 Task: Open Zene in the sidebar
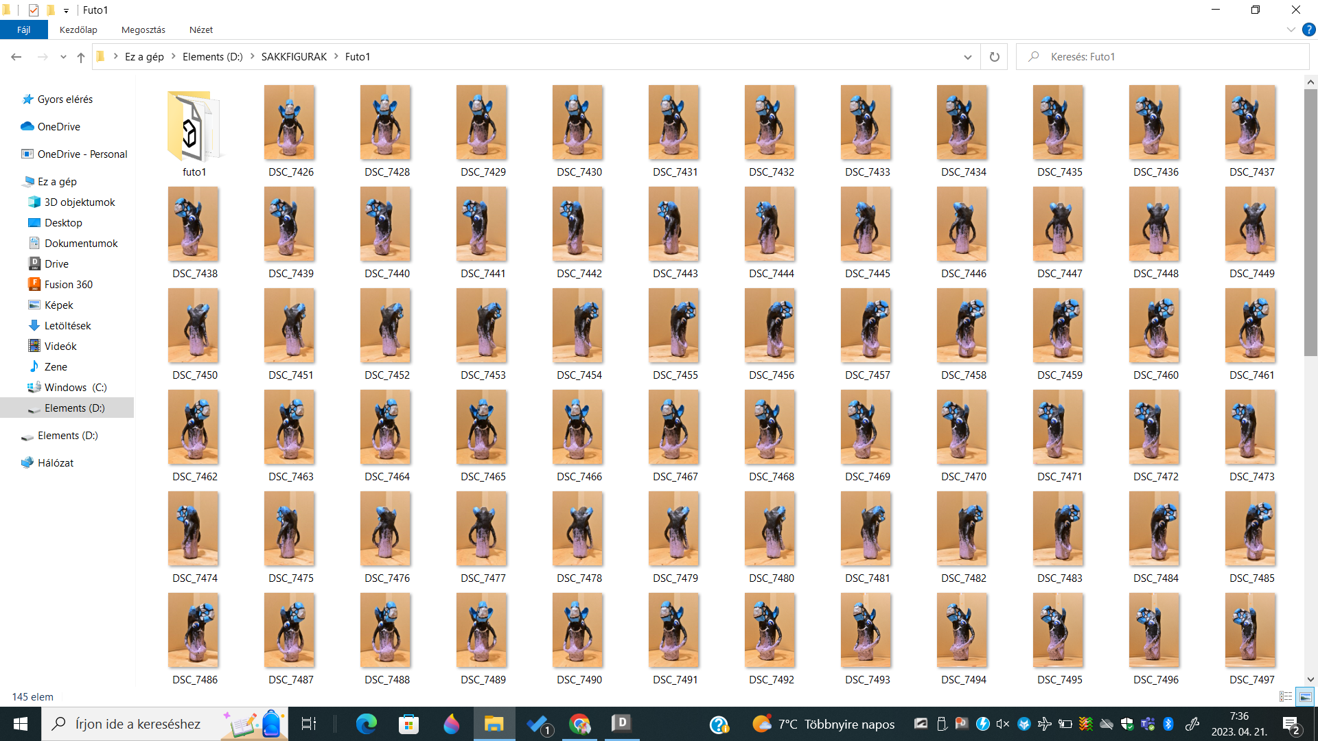click(x=56, y=367)
